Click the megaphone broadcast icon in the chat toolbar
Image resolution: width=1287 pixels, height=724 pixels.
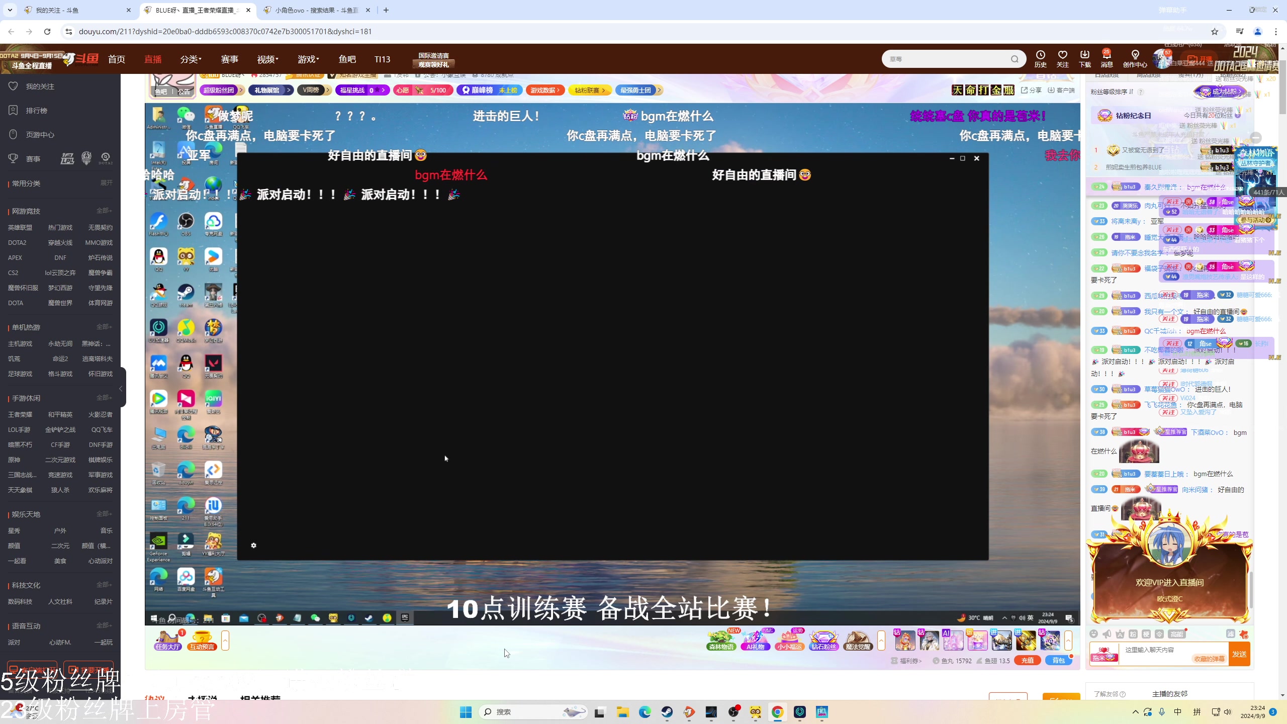[x=1107, y=634]
